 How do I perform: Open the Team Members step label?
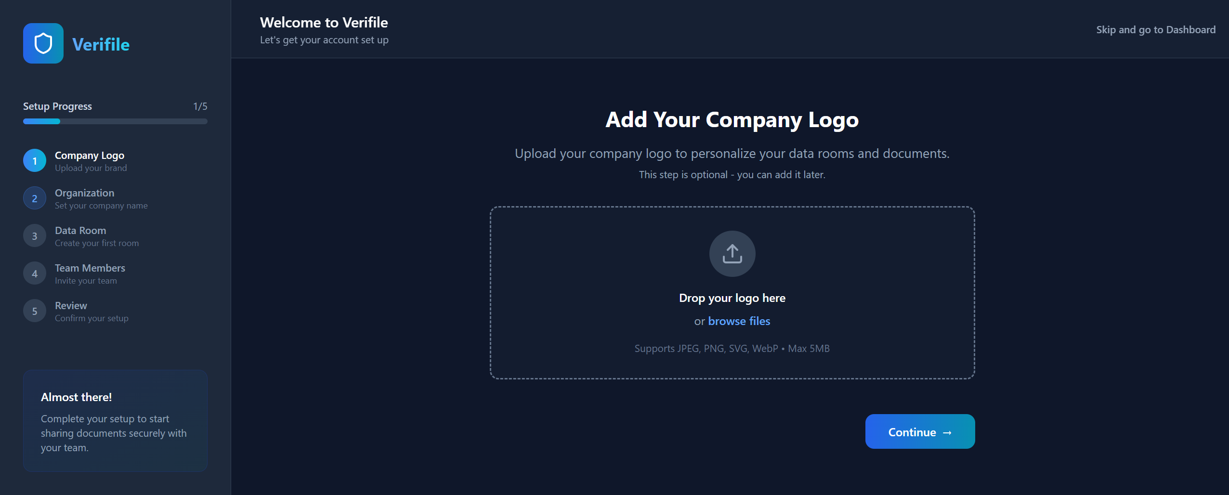coord(90,268)
